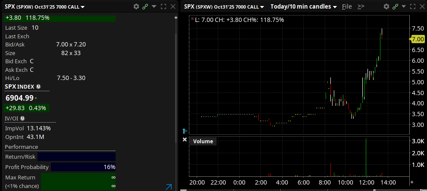427x191 pixels.
Task: Click the info badge beside IV/OI
Action: 22,118
